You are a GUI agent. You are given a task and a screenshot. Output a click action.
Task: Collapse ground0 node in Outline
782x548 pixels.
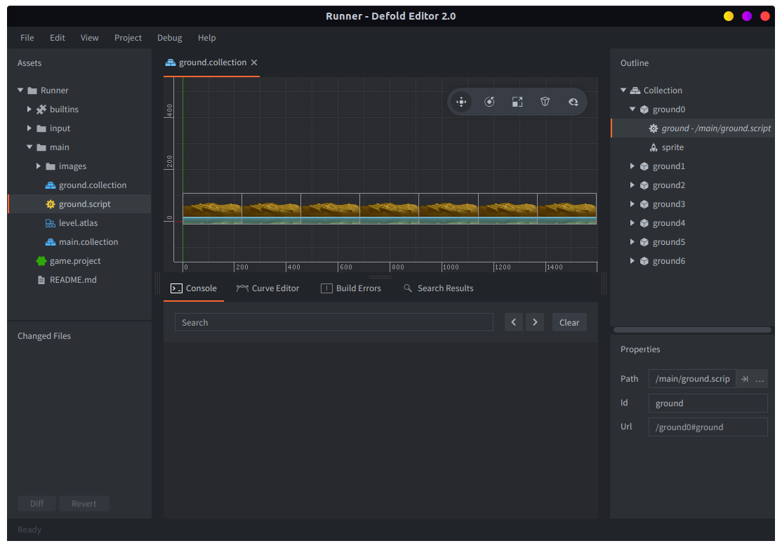(632, 109)
